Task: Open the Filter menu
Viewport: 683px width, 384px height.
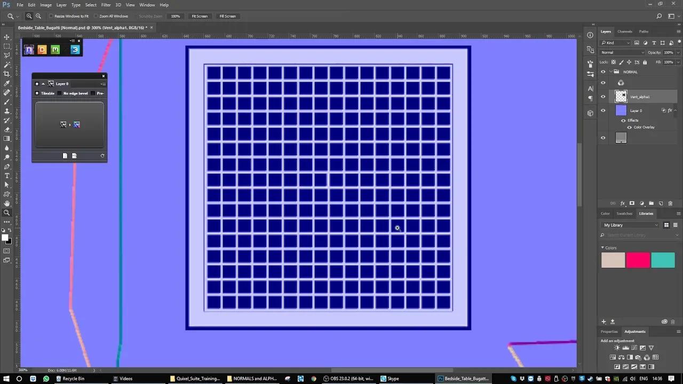Action: point(106,5)
